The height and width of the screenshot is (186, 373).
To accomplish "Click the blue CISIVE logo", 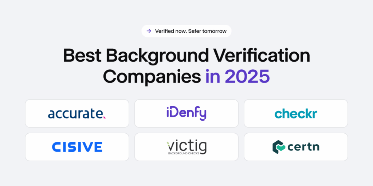I will point(77,147).
